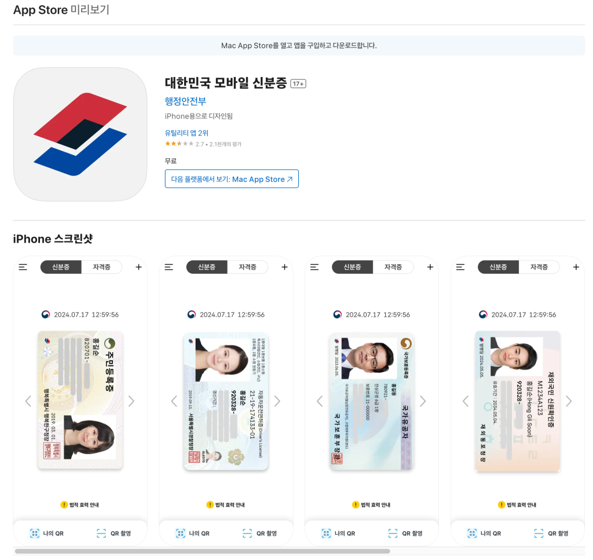Viewport: 593px width, 560px height.
Task: Tap 나의 QR icon in first screenshot
Action: 35,533
